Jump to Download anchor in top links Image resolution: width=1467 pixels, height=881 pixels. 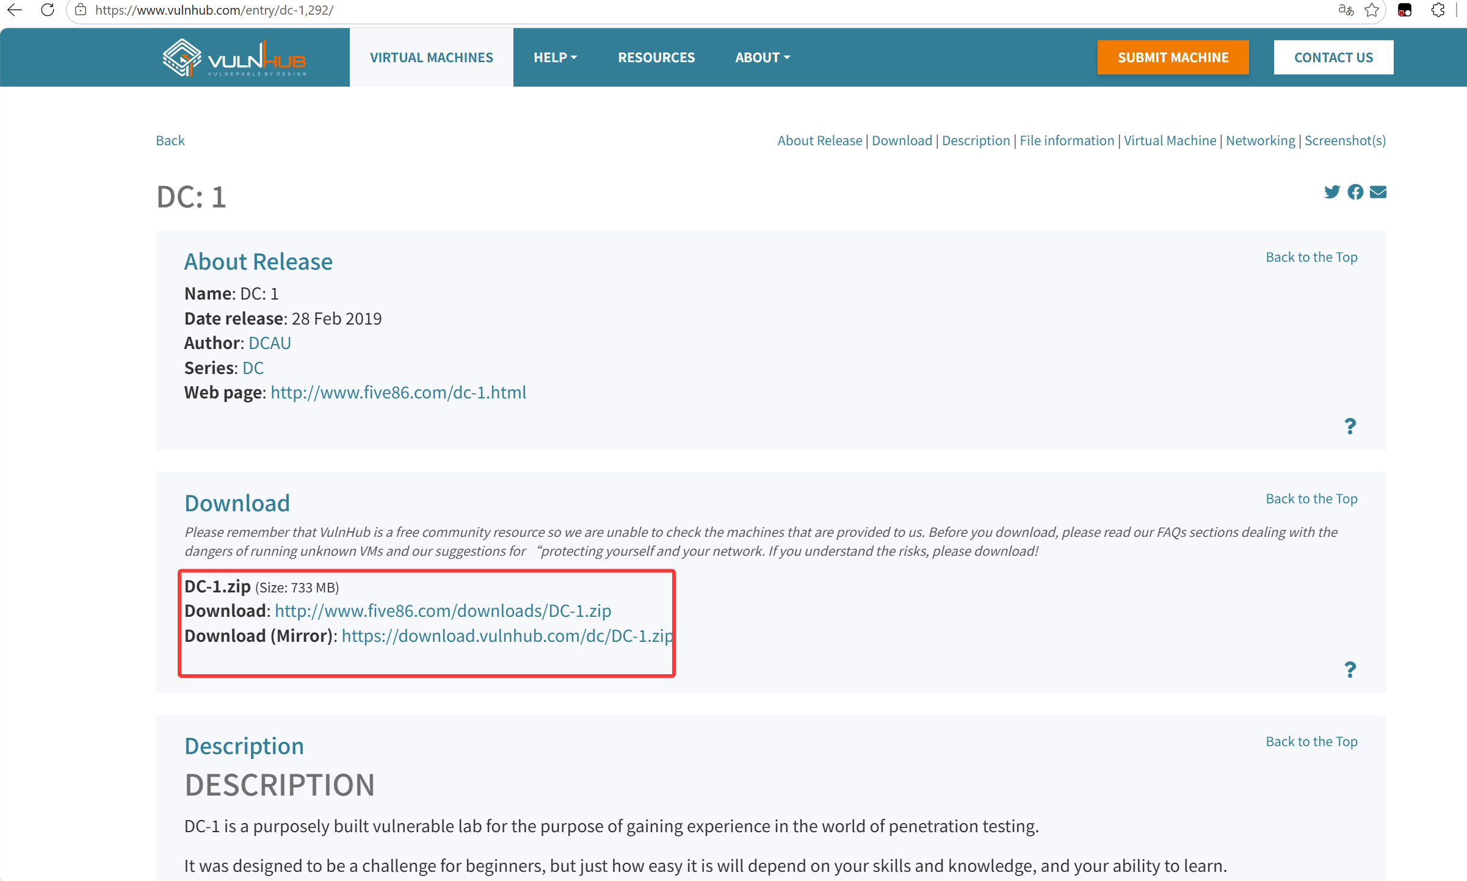click(x=902, y=140)
